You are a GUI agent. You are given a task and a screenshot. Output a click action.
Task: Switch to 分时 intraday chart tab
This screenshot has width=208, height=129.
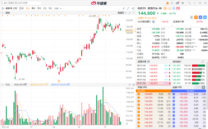[15, 8]
